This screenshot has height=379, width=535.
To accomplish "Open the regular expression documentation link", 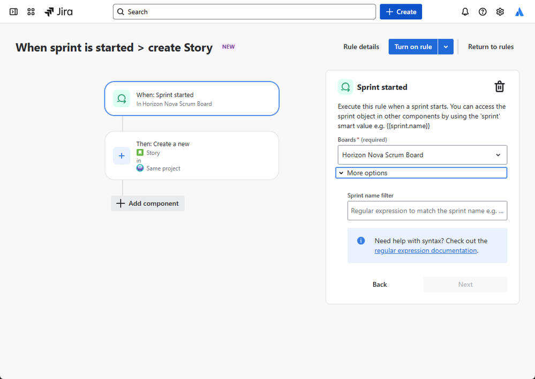I will pos(426,250).
